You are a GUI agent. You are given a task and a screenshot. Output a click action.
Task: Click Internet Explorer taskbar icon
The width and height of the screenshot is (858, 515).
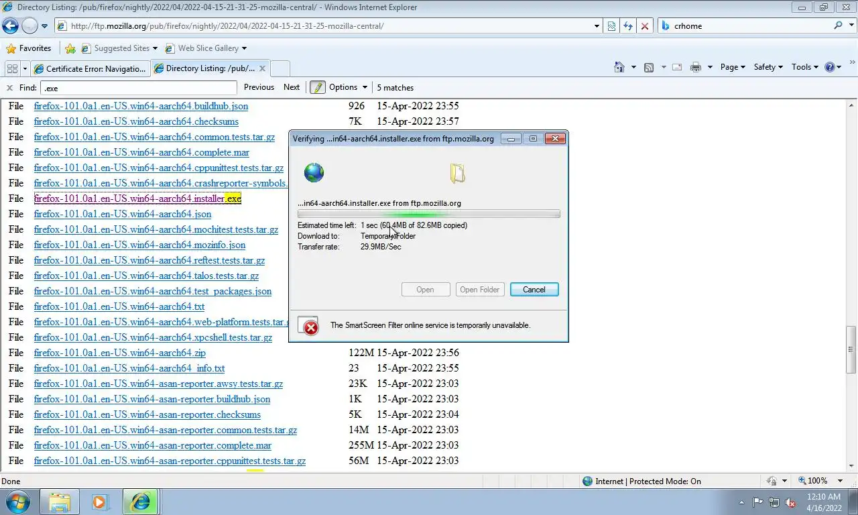pyautogui.click(x=140, y=502)
